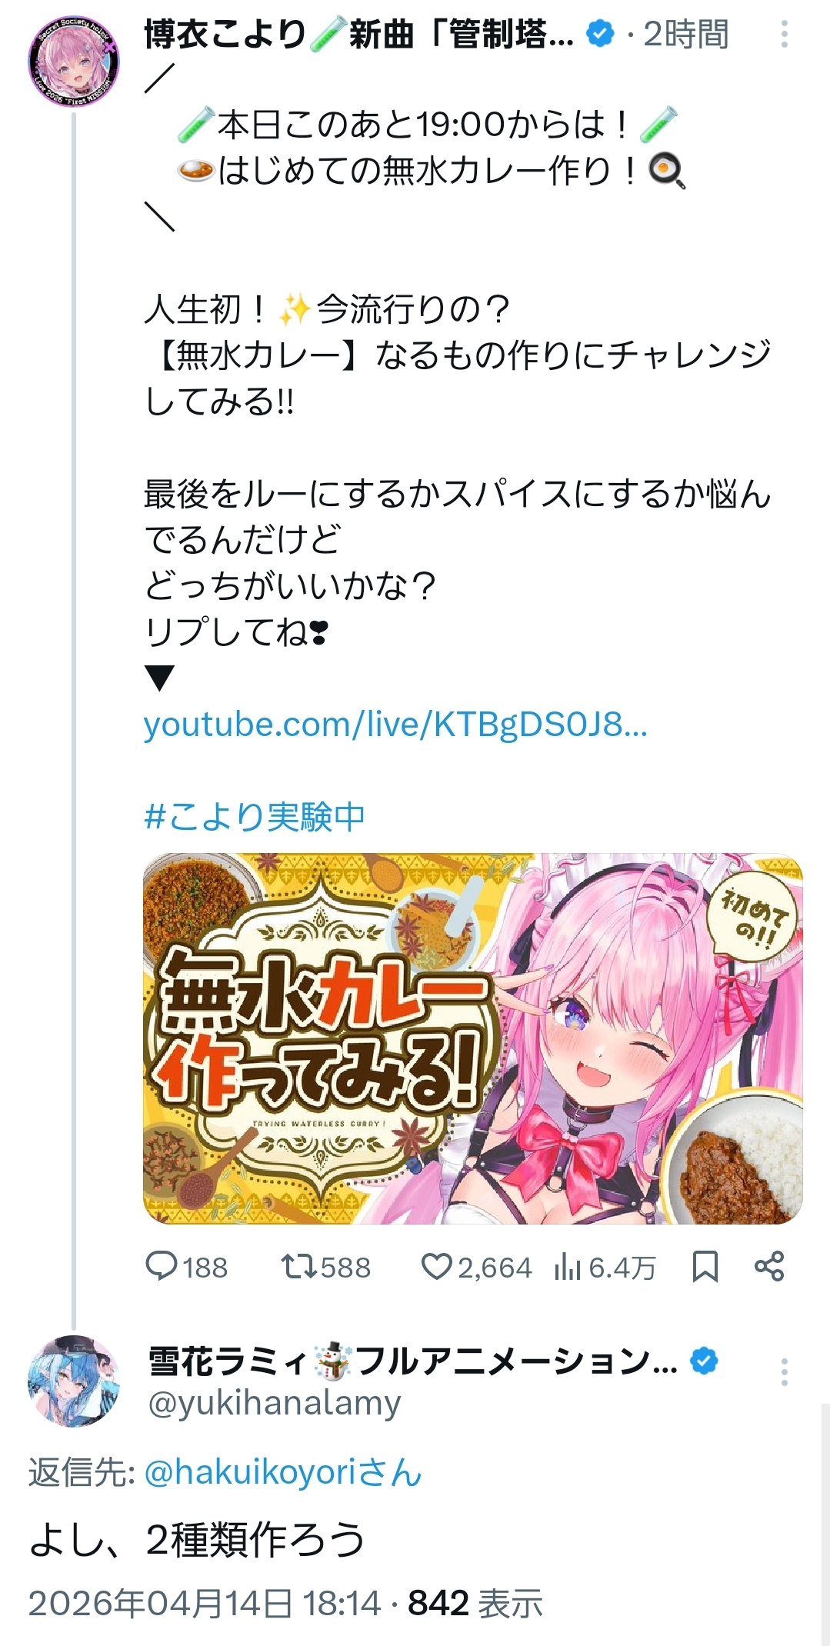Image resolution: width=830 pixels, height=1646 pixels.
Task: Open the @hakuikoyori mention link
Action: point(283,1472)
